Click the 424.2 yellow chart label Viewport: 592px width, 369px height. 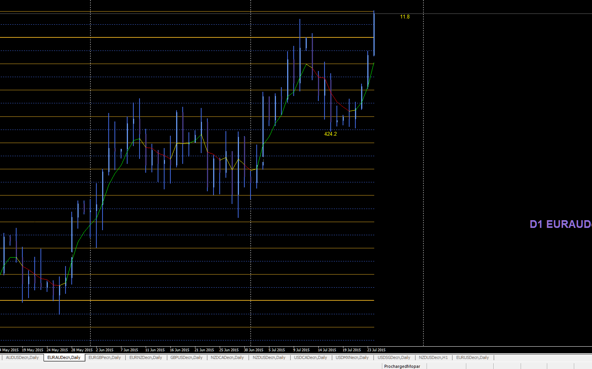coord(330,134)
